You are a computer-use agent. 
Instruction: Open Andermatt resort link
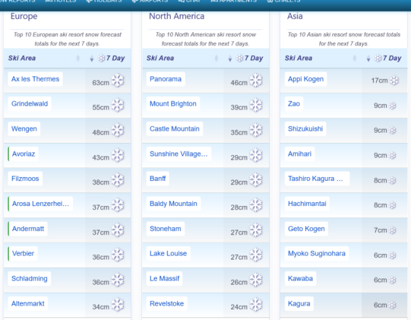click(x=28, y=229)
